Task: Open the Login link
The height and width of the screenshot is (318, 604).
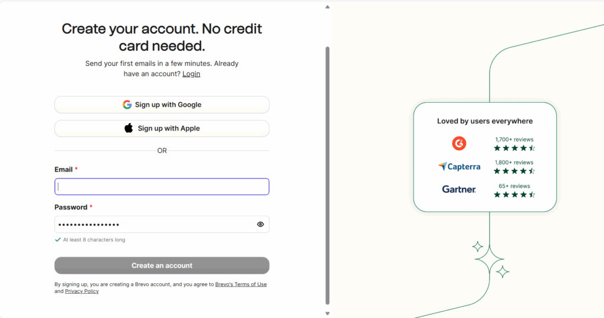Action: tap(191, 74)
